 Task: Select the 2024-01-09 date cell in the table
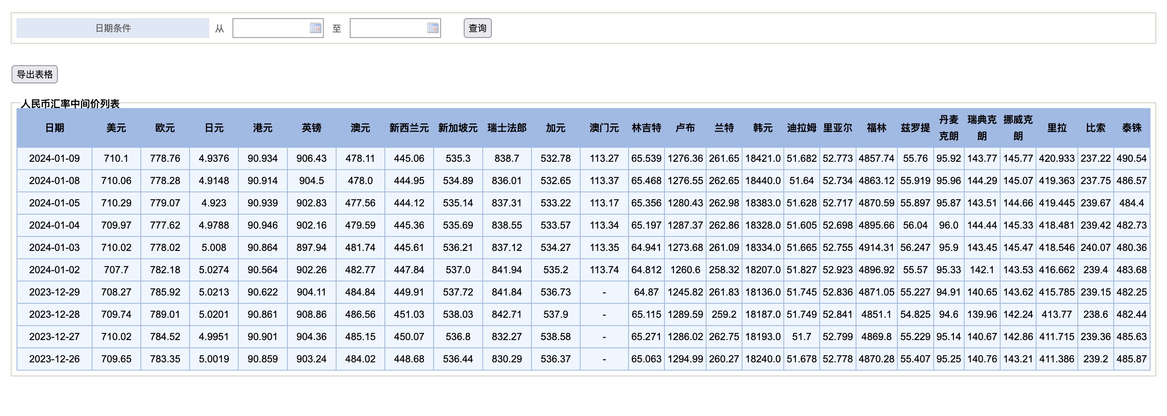tap(55, 158)
